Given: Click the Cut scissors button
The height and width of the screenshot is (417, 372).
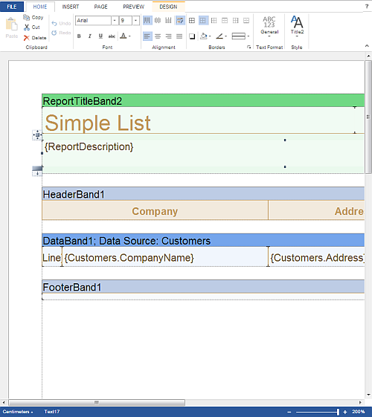Looking at the screenshot, I should [x=32, y=27].
